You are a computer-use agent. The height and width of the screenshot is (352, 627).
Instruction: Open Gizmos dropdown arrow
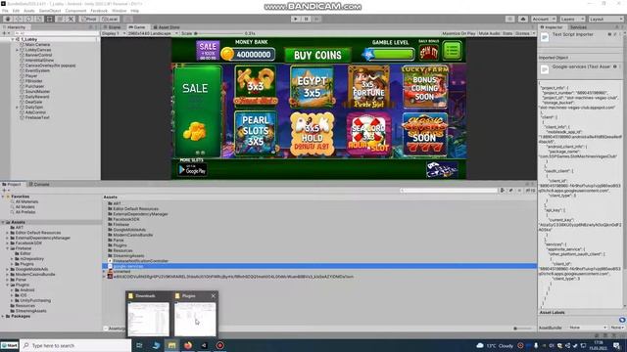533,33
